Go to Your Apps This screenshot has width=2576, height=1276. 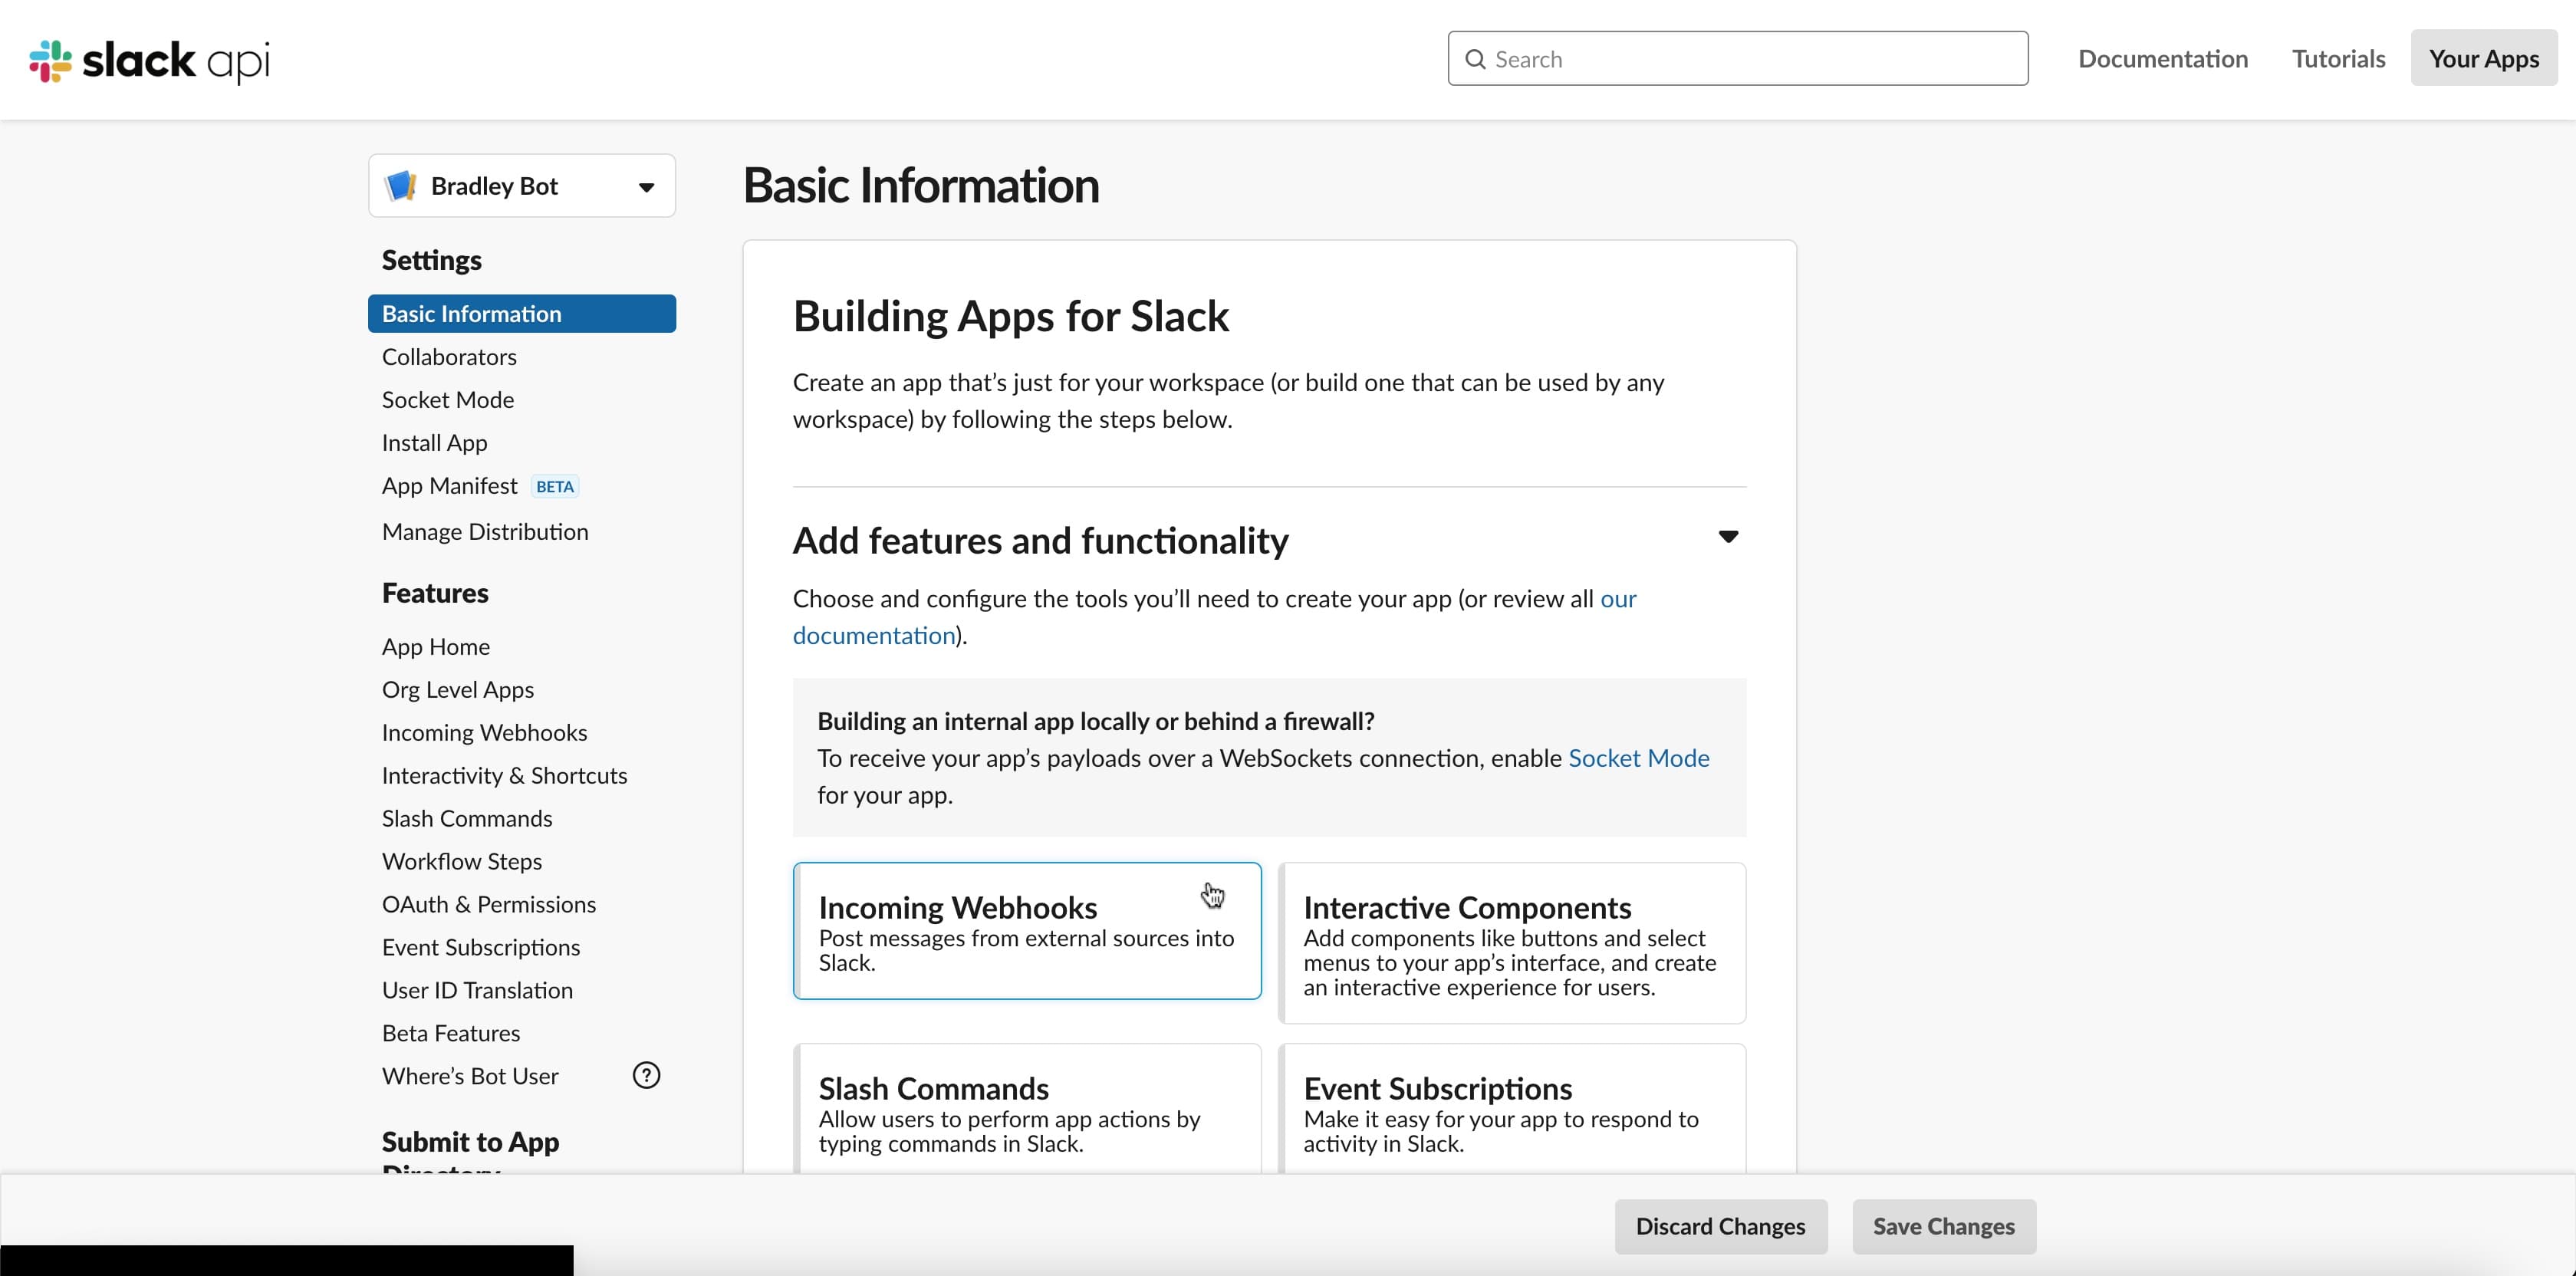tap(2484, 59)
